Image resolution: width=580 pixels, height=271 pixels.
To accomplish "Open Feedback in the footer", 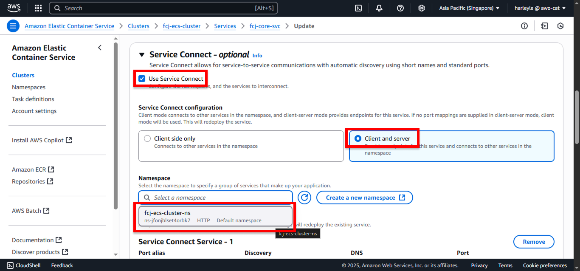I will (62, 265).
